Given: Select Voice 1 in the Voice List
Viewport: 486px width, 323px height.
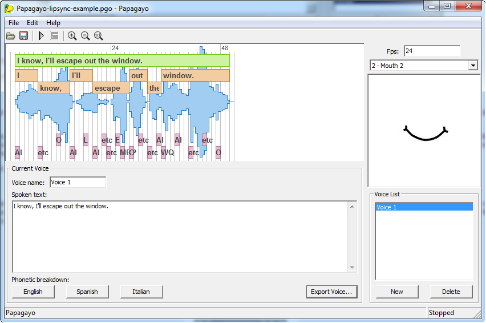Looking at the screenshot, I should point(424,207).
